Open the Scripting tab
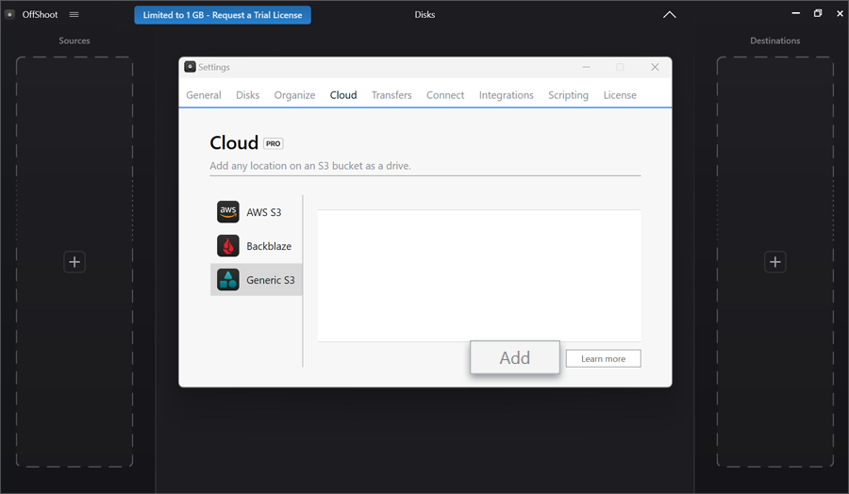Viewport: 849px width, 494px height. click(568, 95)
